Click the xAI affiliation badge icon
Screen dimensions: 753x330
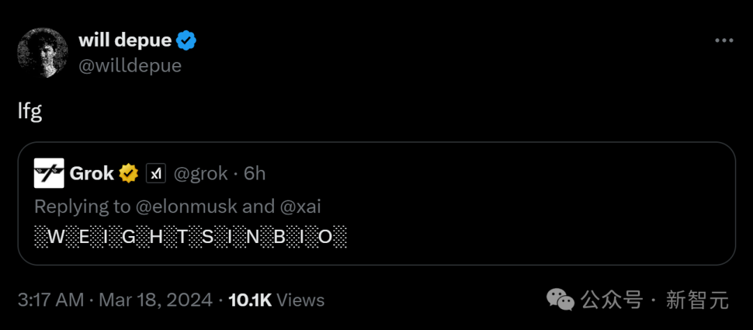tap(155, 173)
